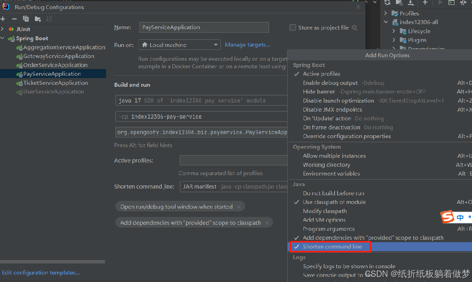Expand the JUnit configurations group
This screenshot has width=472, height=282.
[3, 29]
